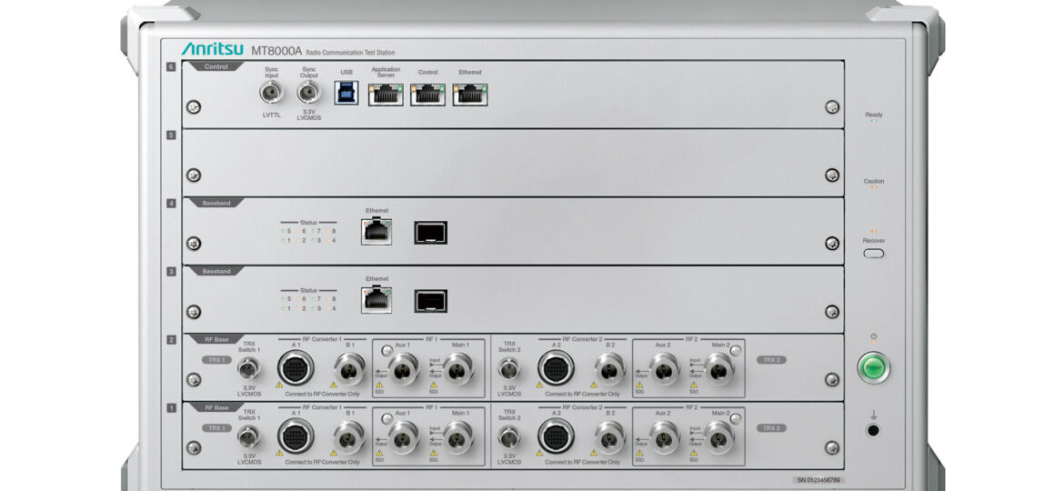
Task: Click the Aux 1 RF connector in slot 1
Action: click(404, 437)
